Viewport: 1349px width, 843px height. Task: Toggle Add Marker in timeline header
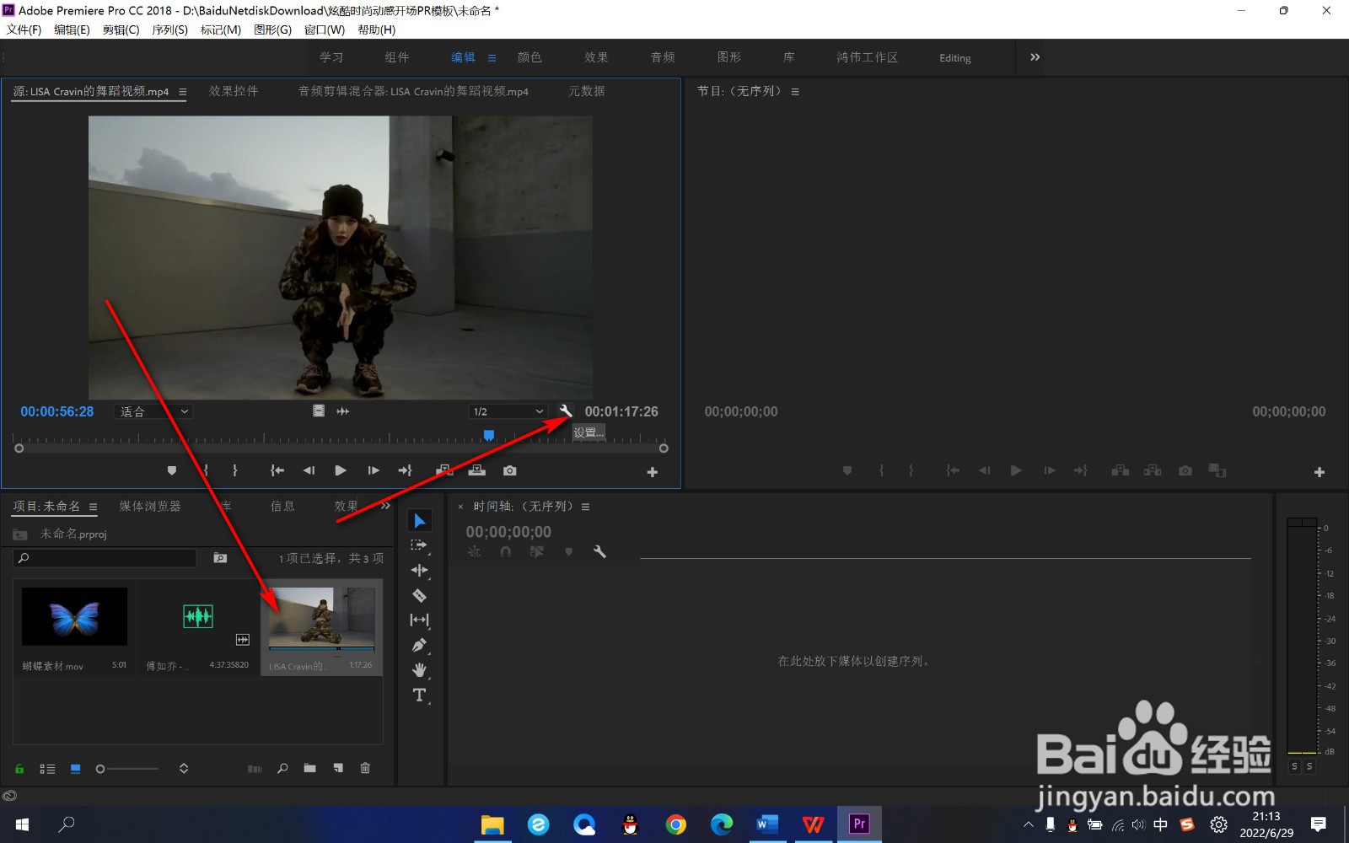(569, 551)
